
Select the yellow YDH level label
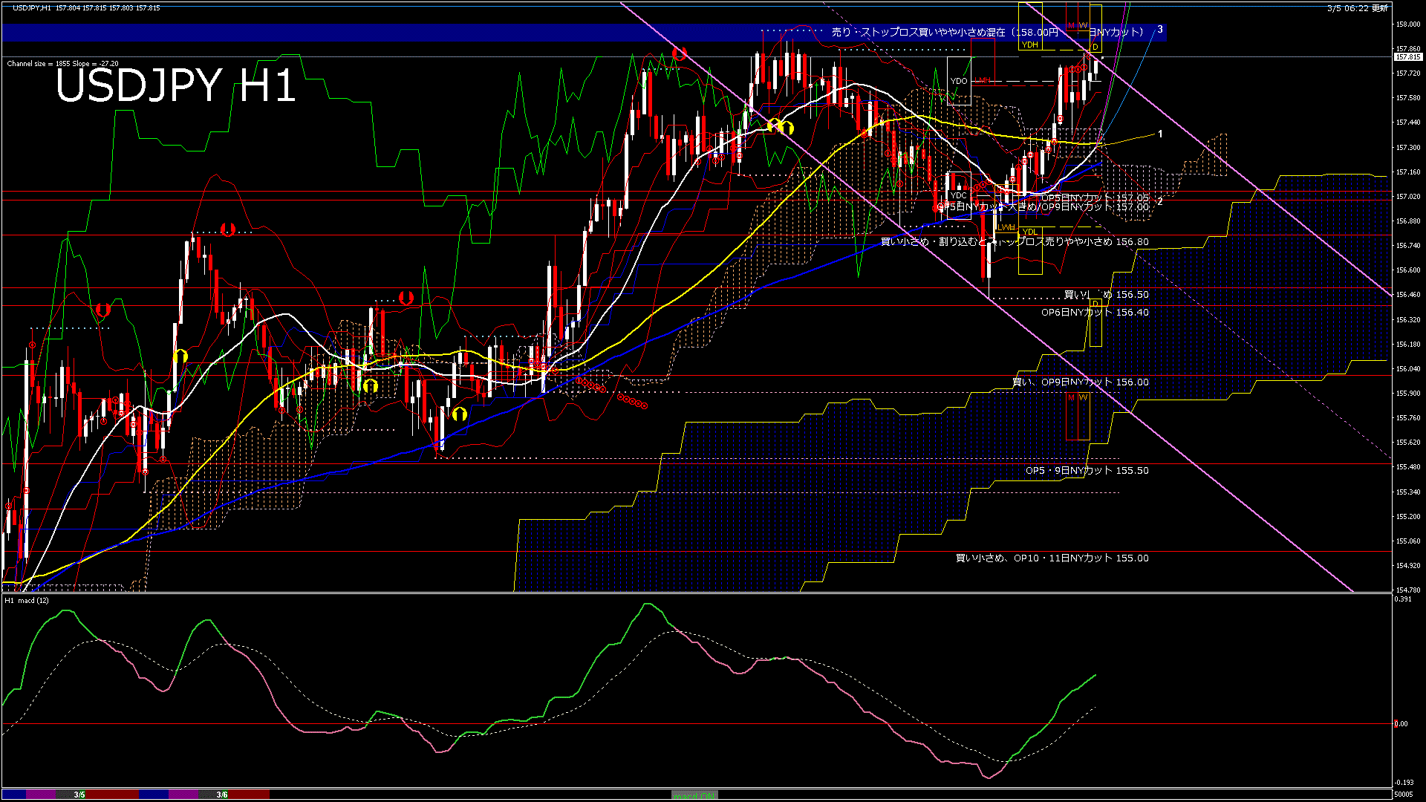(1029, 45)
